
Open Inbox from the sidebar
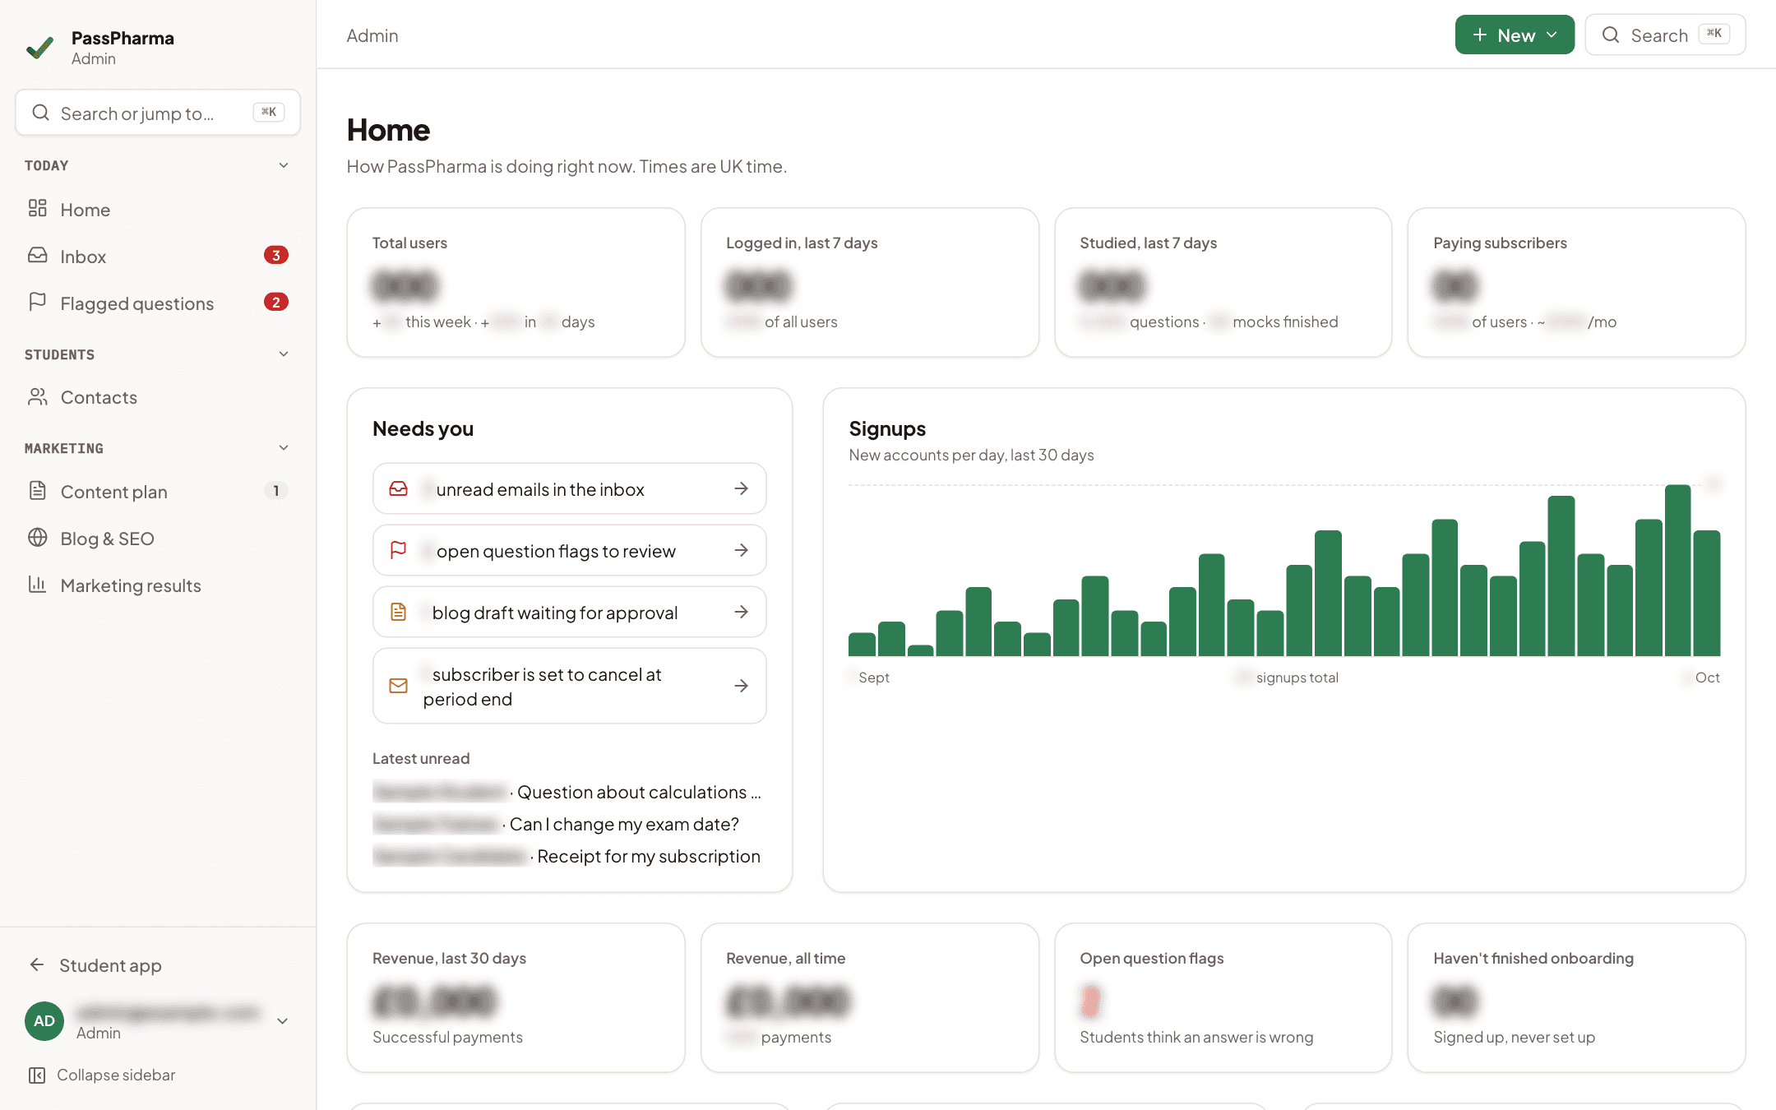(158, 256)
